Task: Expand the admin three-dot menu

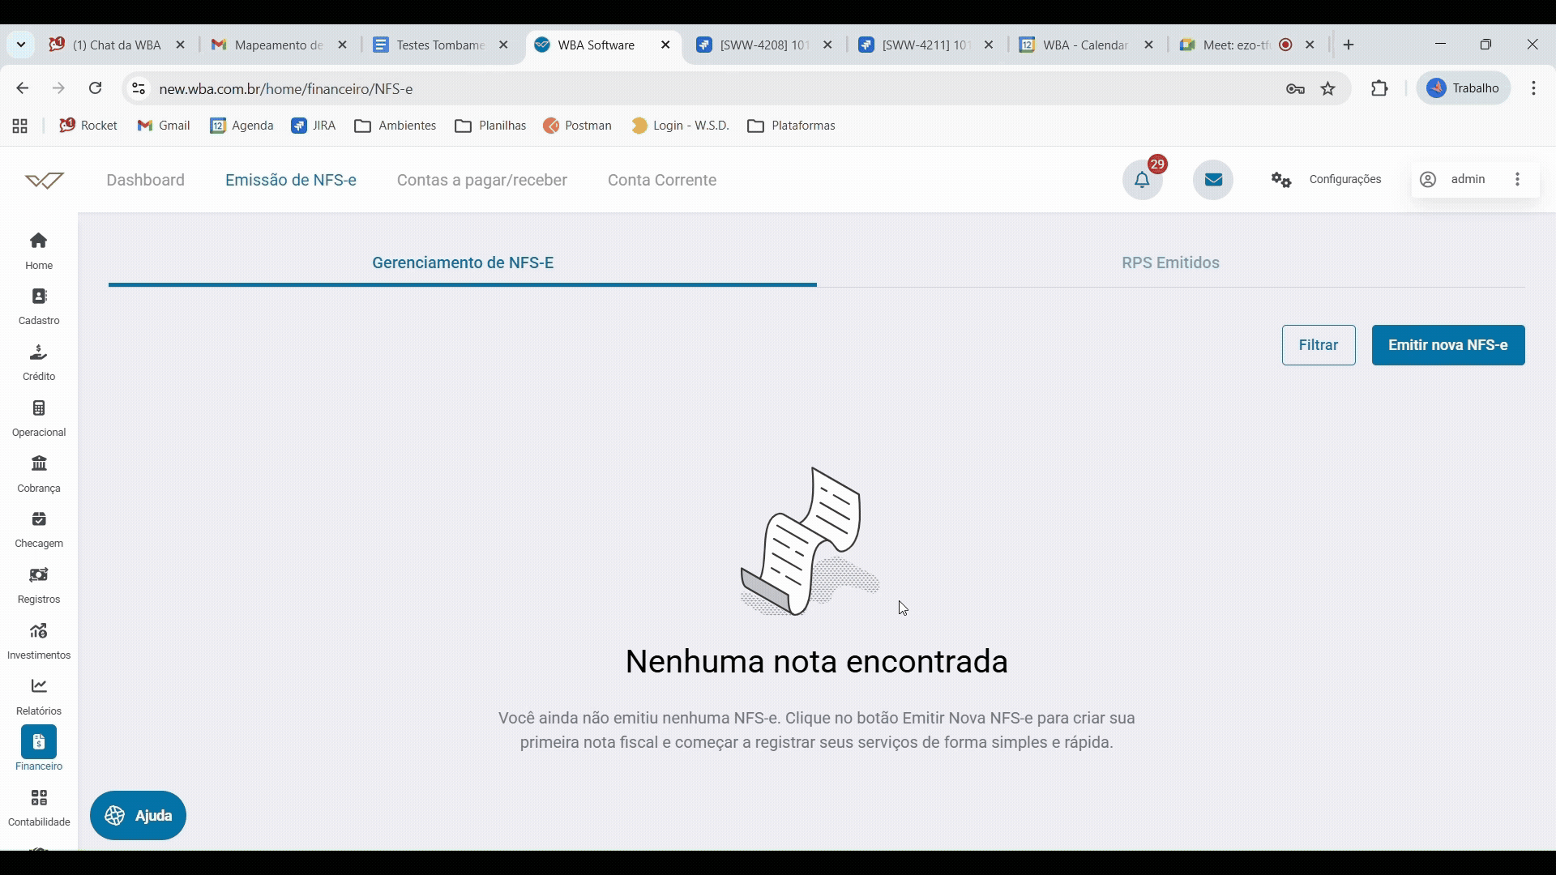Action: (1517, 180)
